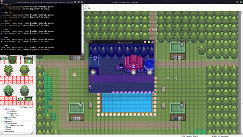
Task: Click the Unhinged Madness game window title icon
Action: click(x=91, y=42)
